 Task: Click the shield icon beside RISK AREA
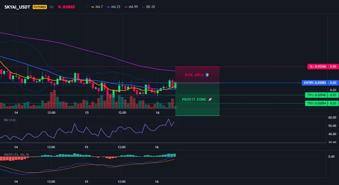point(207,75)
